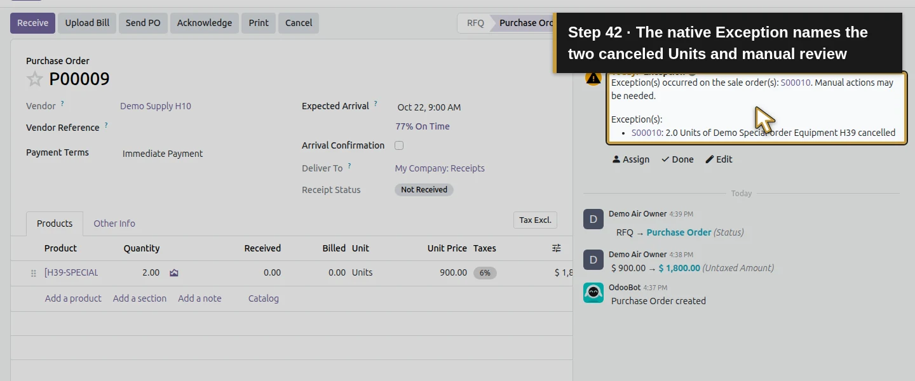Image resolution: width=915 pixels, height=381 pixels.
Task: Open the My Company: Receipts link
Action: click(440, 168)
